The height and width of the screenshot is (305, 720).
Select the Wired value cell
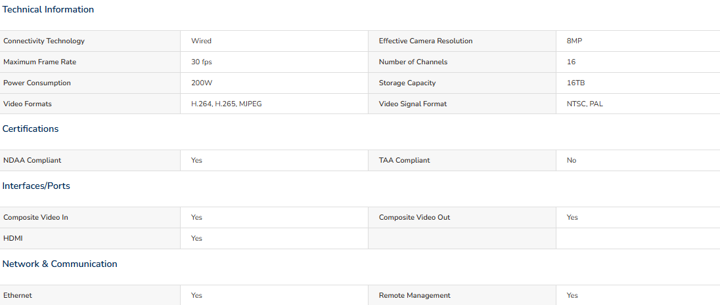(x=274, y=41)
